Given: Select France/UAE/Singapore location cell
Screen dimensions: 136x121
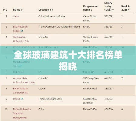Looking at the screenshot, I should click(50, 99).
